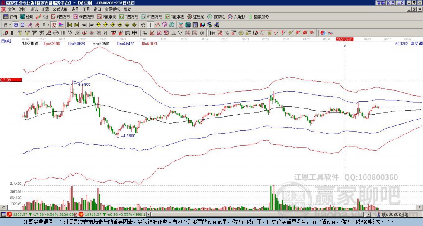
Task: Open the 9P四方形 tool
Action: [83, 16]
